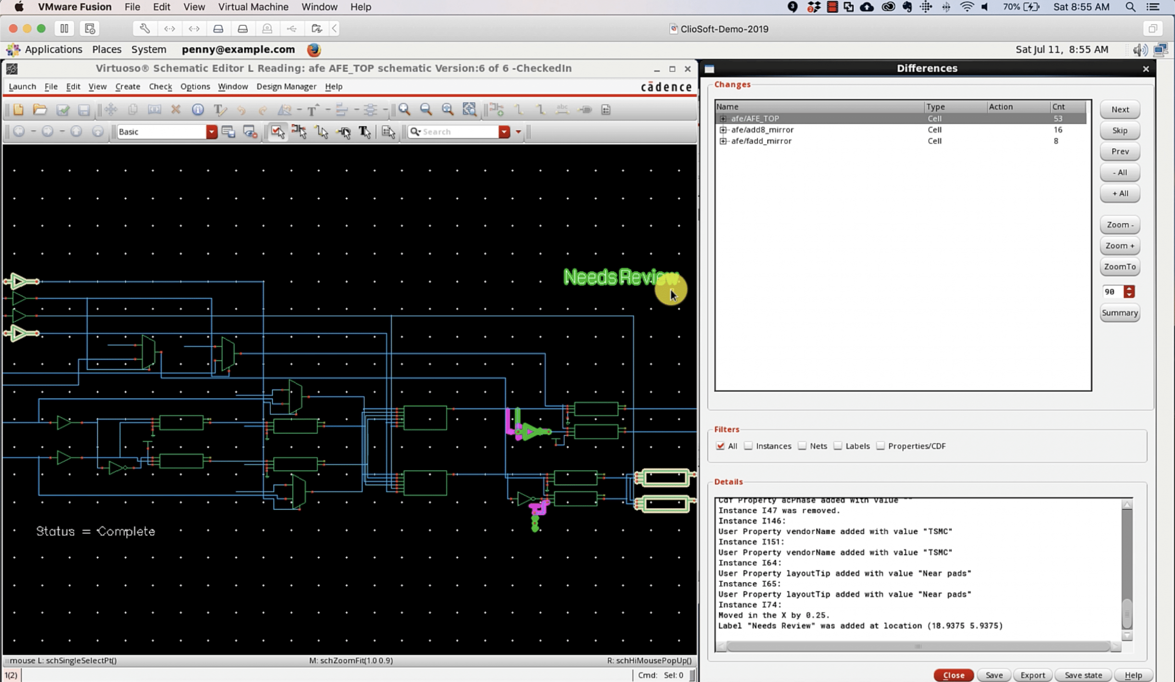Click the Open folder icon in toolbar

[x=40, y=110]
